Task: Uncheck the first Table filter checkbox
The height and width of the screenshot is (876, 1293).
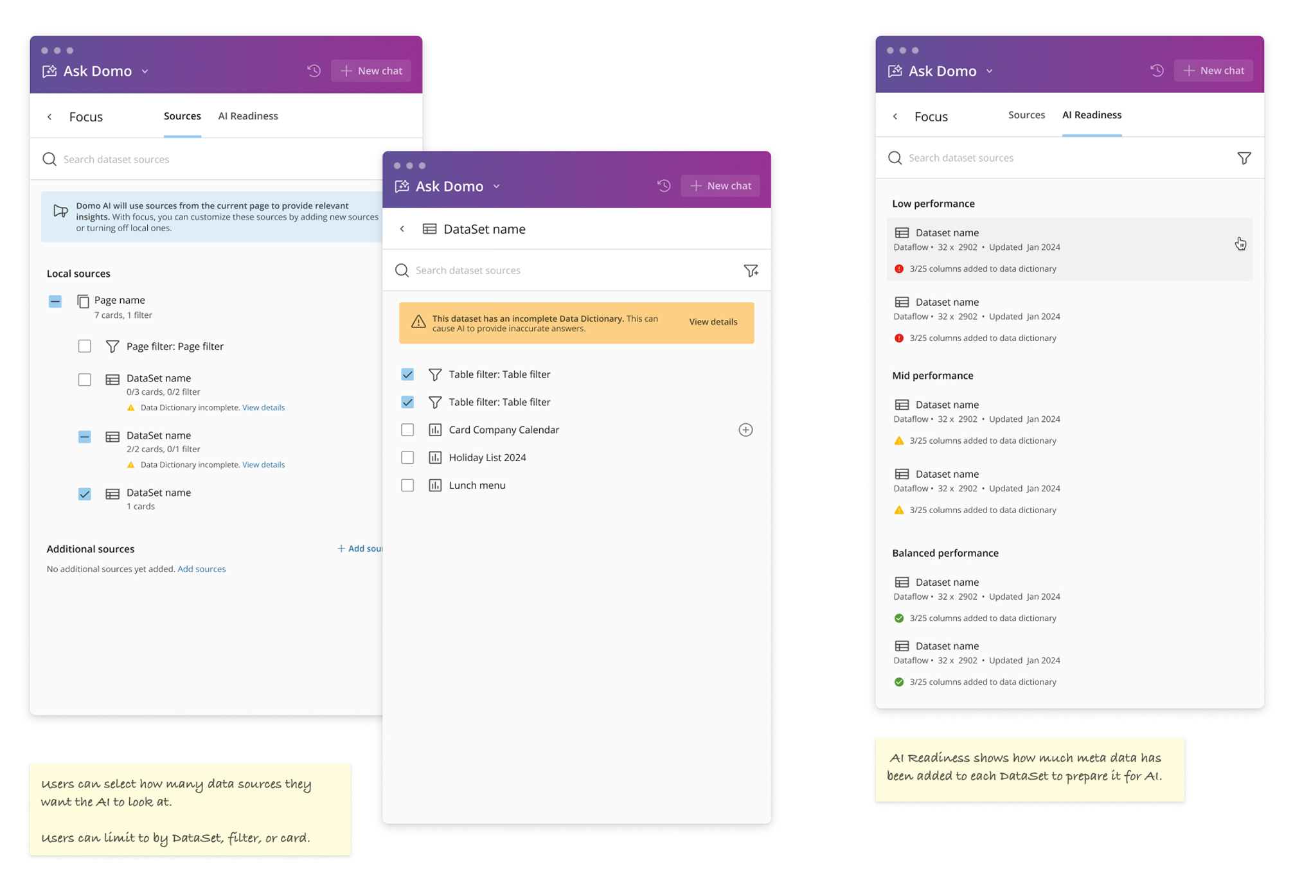Action: click(407, 374)
